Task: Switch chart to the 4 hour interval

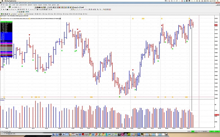Action: click(51, 14)
